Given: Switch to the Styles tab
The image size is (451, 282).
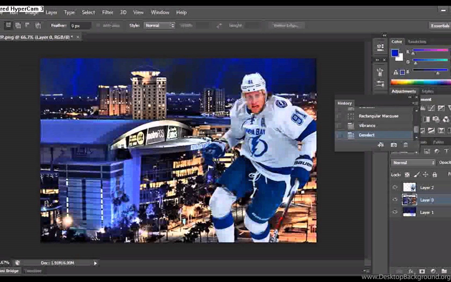Looking at the screenshot, I should (x=428, y=91).
